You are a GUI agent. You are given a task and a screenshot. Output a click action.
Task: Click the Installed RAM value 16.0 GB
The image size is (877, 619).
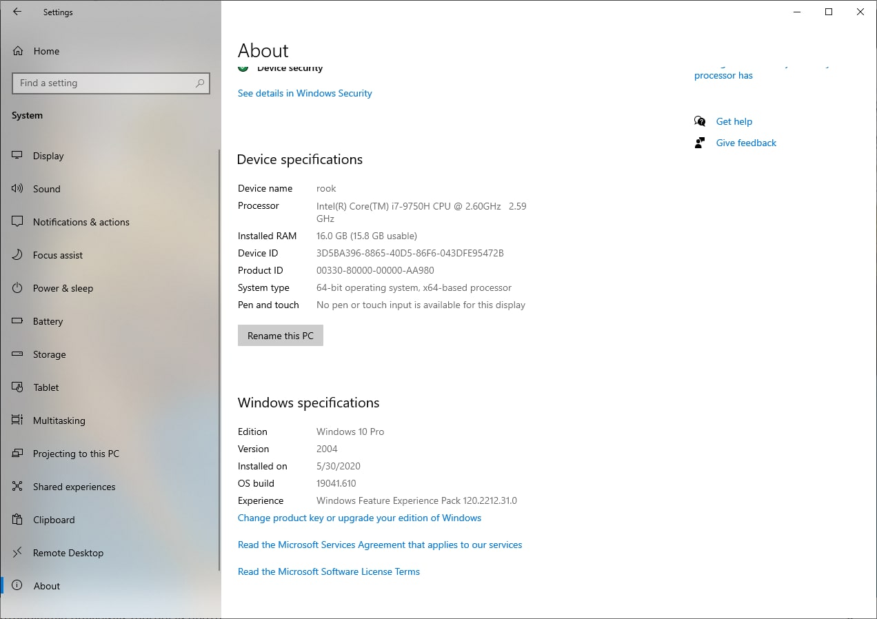click(x=367, y=236)
